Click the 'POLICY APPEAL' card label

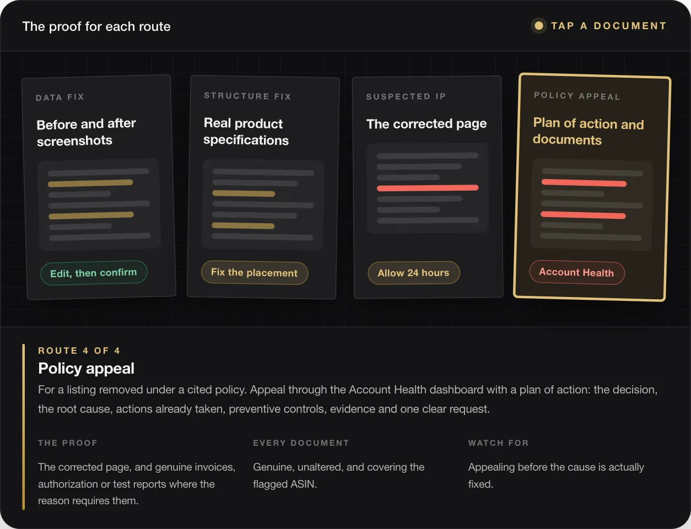pyautogui.click(x=577, y=96)
